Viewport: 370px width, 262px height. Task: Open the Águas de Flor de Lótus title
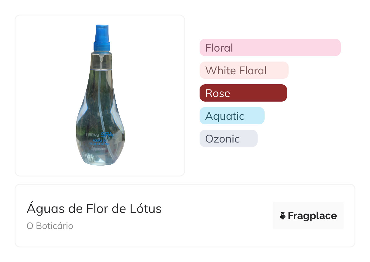tap(94, 209)
